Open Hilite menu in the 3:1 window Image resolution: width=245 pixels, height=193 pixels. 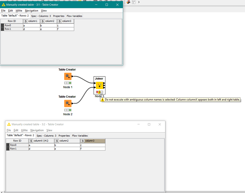pos(19,11)
